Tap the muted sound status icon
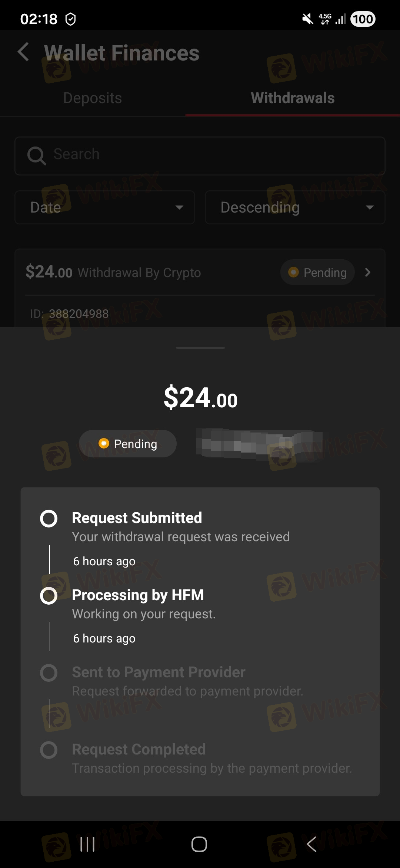Image resolution: width=400 pixels, height=868 pixels. (307, 19)
